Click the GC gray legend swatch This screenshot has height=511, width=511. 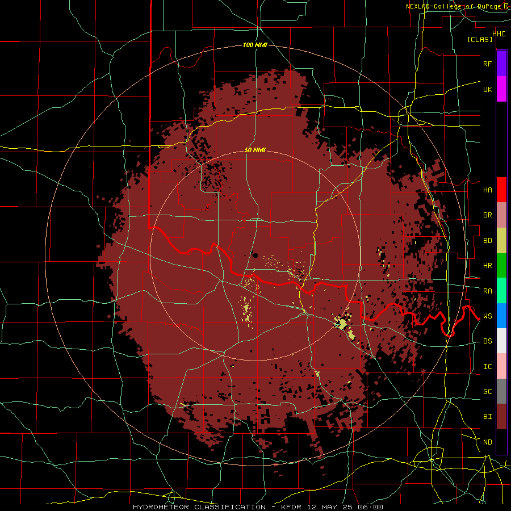pyautogui.click(x=501, y=391)
